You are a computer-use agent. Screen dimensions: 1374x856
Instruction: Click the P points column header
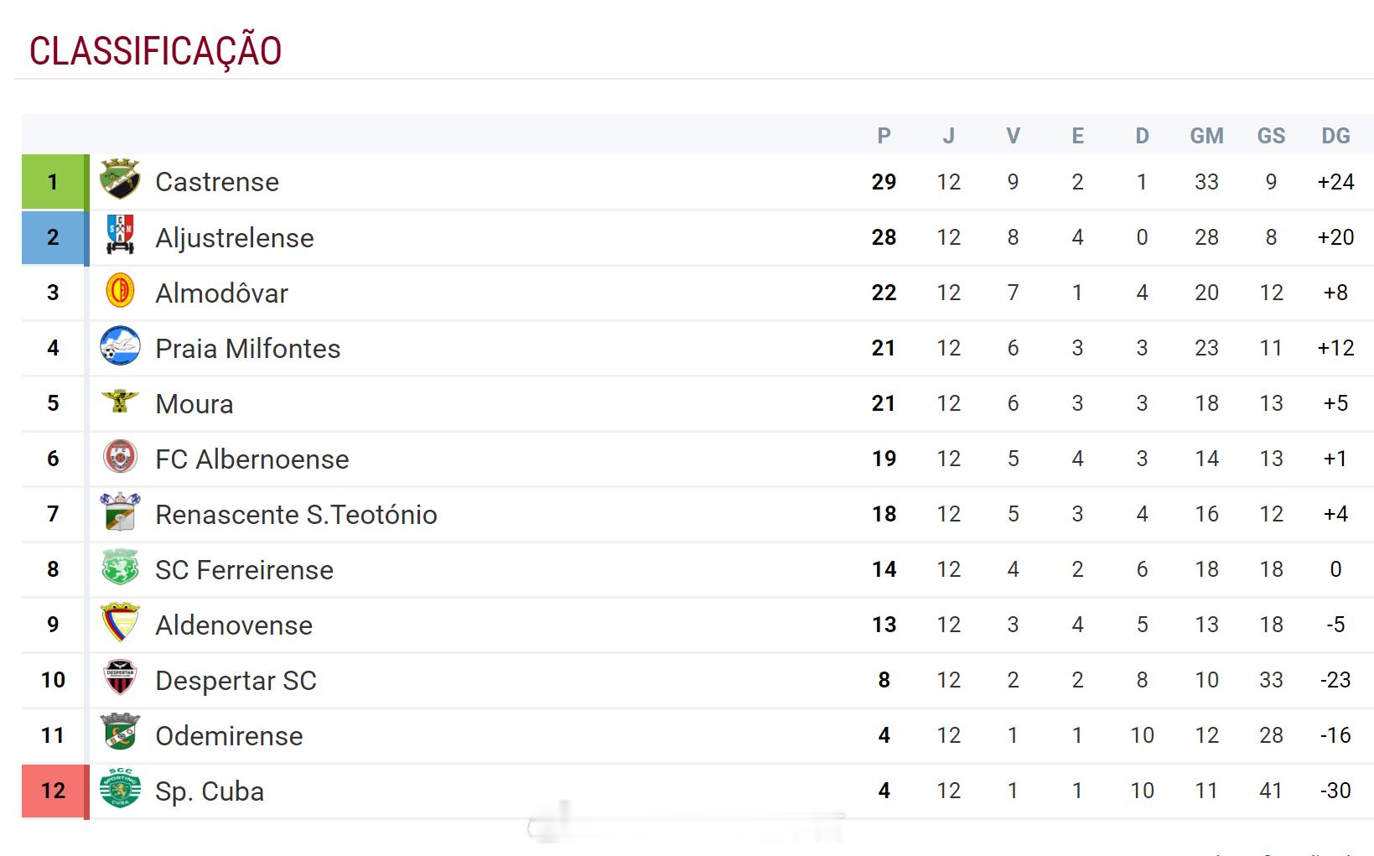(x=884, y=136)
